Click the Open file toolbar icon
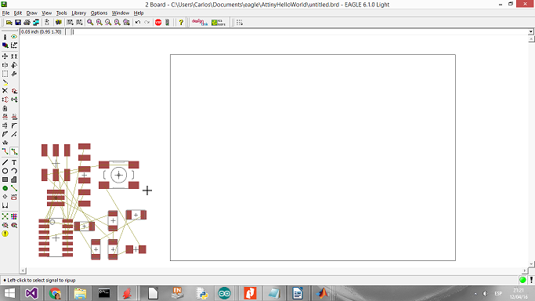This screenshot has width=535, height=301. click(x=9, y=23)
